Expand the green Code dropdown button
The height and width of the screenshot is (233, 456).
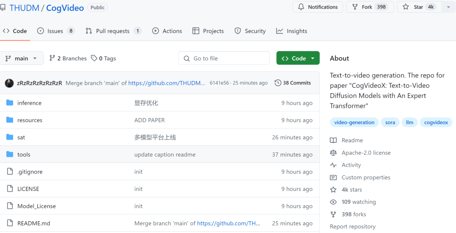coord(298,58)
